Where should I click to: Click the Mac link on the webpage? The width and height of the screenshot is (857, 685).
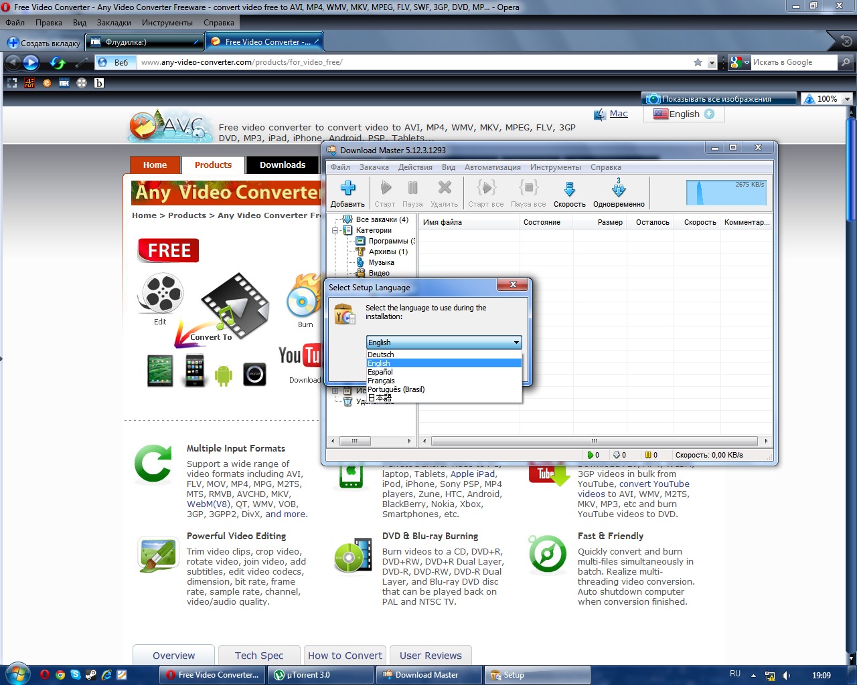619,114
